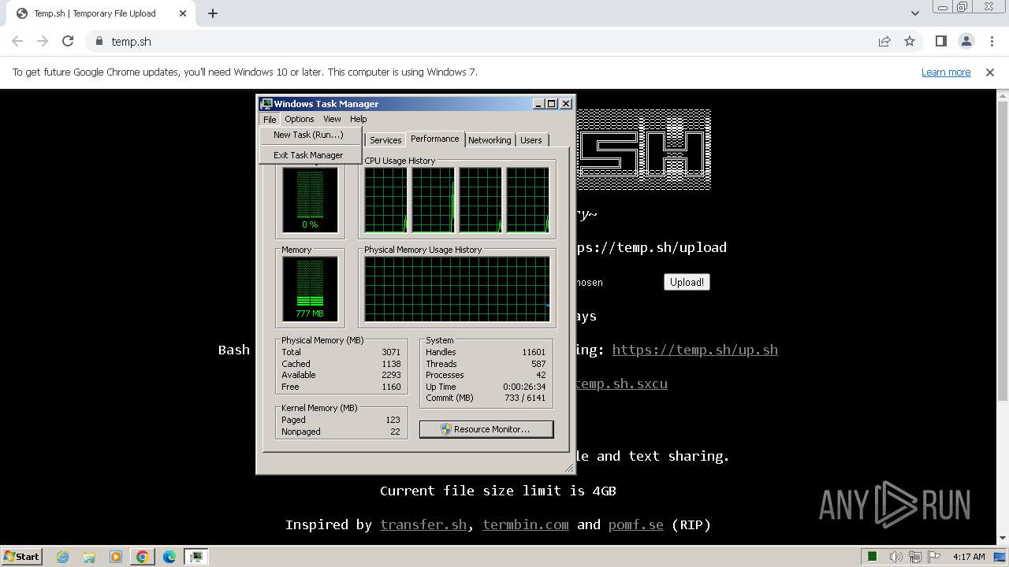The height and width of the screenshot is (567, 1009).
Task: Open a new Chrome tab
Action: click(x=213, y=13)
